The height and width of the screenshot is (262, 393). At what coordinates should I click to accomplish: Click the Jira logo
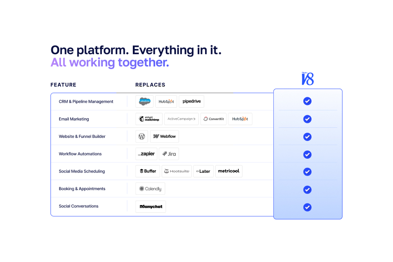pos(169,154)
